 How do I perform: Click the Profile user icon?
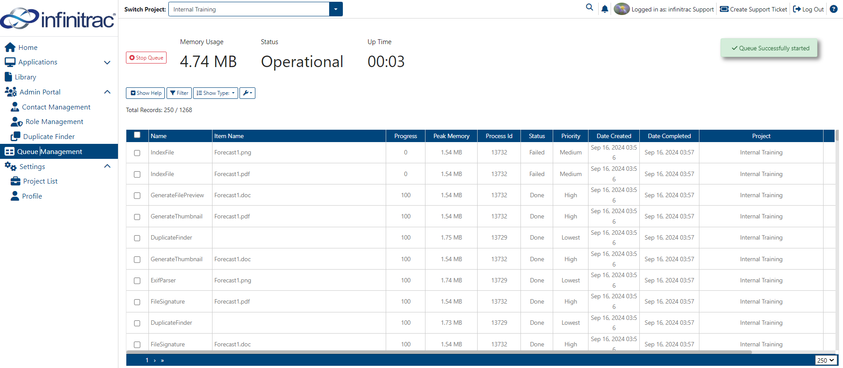point(15,196)
